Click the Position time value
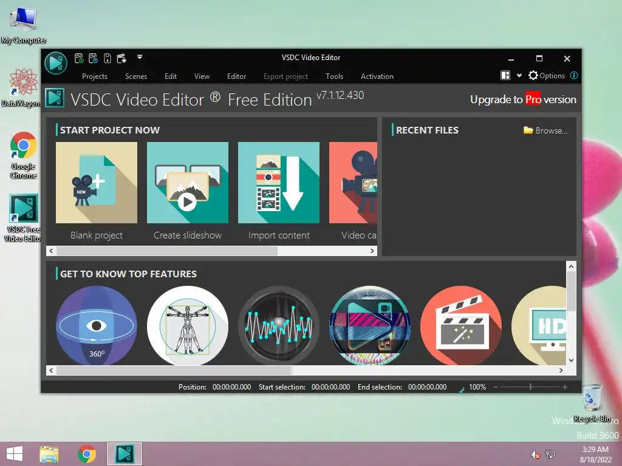622x466 pixels. (231, 387)
